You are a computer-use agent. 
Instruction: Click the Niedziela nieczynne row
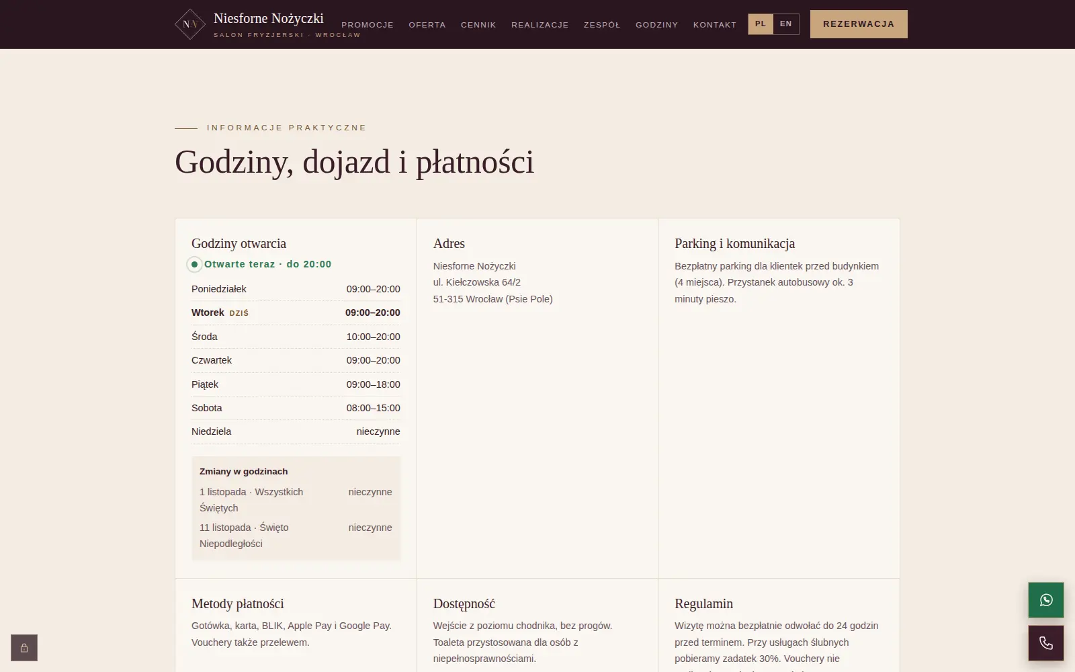pyautogui.click(x=296, y=431)
